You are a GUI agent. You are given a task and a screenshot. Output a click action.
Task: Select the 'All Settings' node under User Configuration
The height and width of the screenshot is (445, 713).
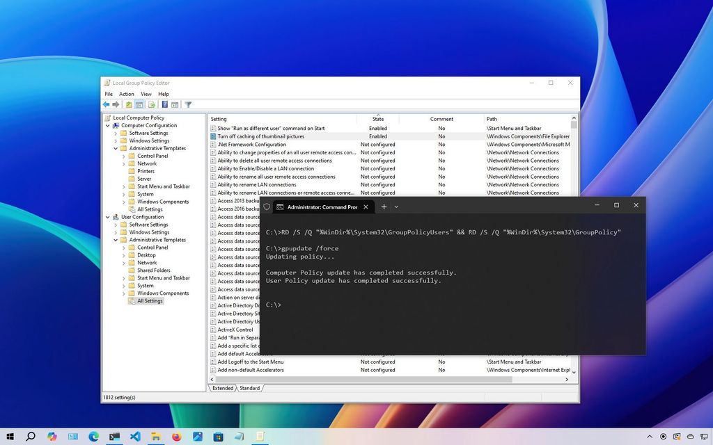coord(149,300)
